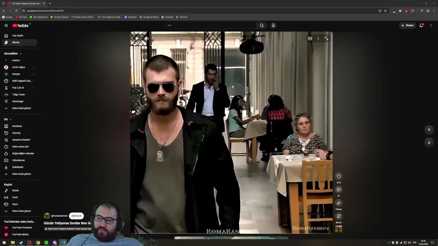Show more items below İndirilenler

click(19, 174)
